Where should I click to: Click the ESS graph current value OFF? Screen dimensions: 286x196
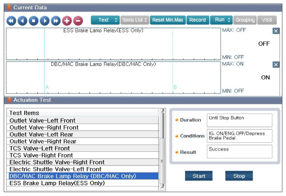(x=264, y=44)
